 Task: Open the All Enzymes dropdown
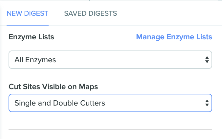pos(110,60)
